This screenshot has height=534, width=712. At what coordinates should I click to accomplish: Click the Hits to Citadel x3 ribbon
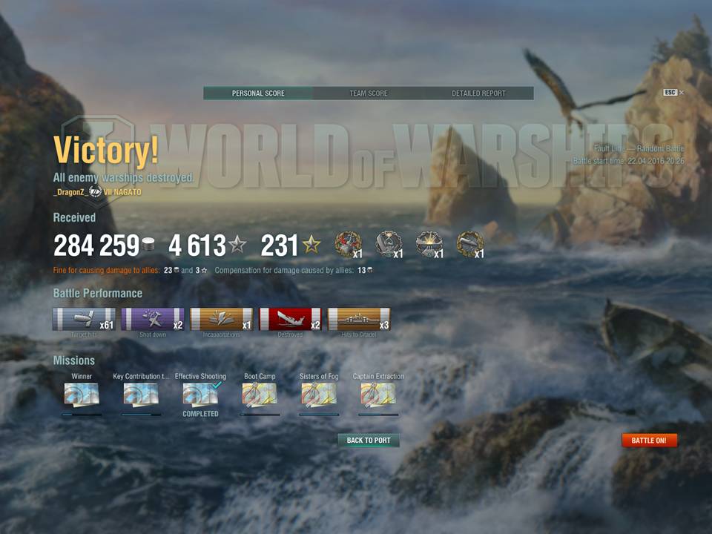coord(359,319)
